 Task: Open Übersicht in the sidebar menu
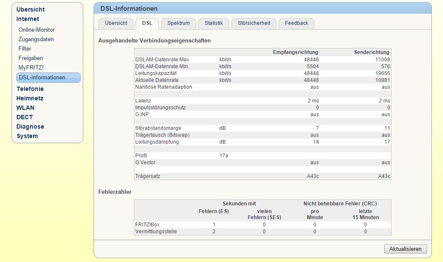(30, 9)
